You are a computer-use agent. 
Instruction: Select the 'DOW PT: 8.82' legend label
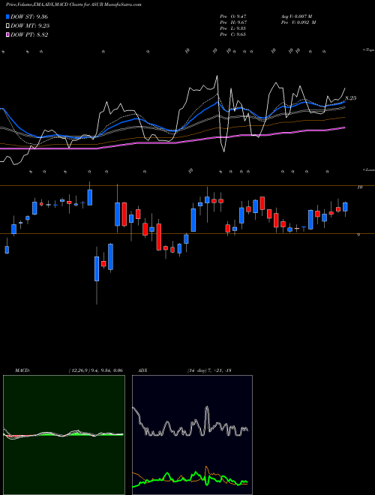tap(29, 35)
